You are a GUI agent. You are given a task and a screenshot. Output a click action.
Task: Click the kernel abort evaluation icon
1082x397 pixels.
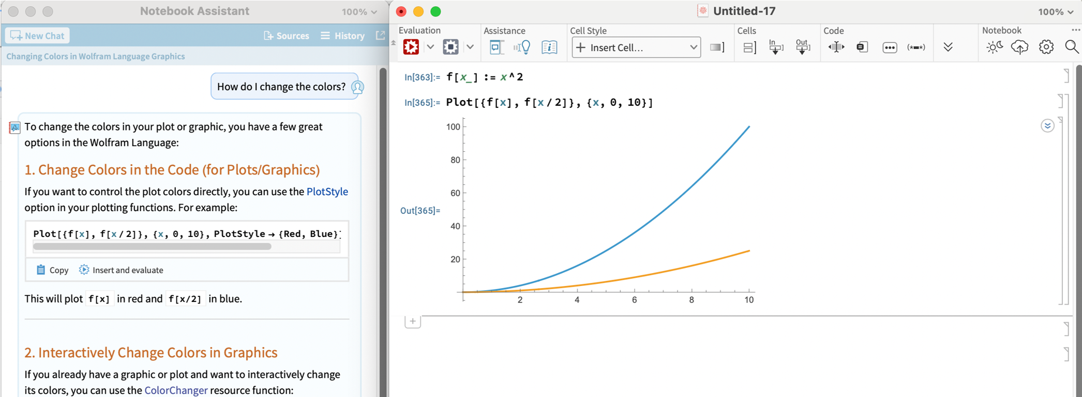point(450,47)
